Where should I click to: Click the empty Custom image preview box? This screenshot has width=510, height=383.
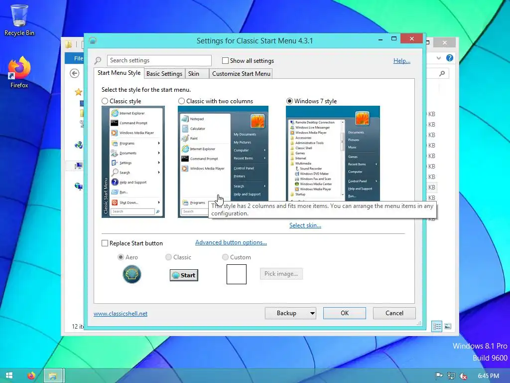point(237,274)
